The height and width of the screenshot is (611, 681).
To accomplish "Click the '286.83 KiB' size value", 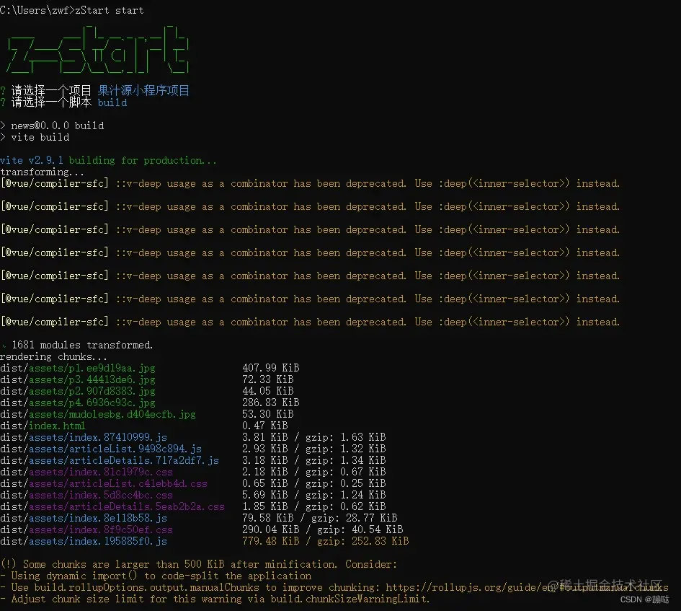I will (271, 403).
